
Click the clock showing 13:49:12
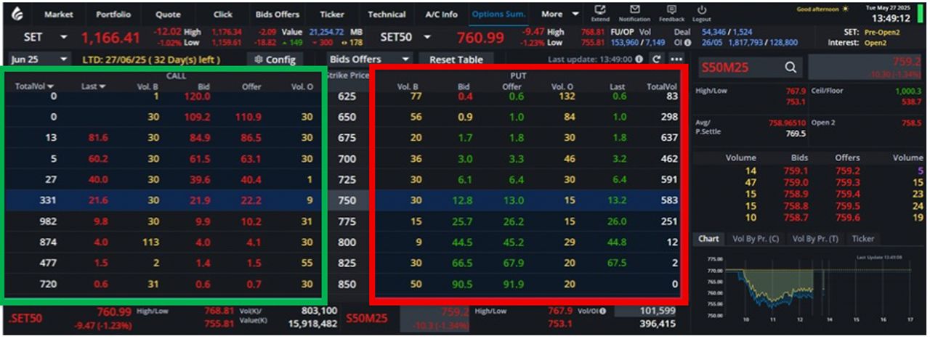(x=891, y=19)
